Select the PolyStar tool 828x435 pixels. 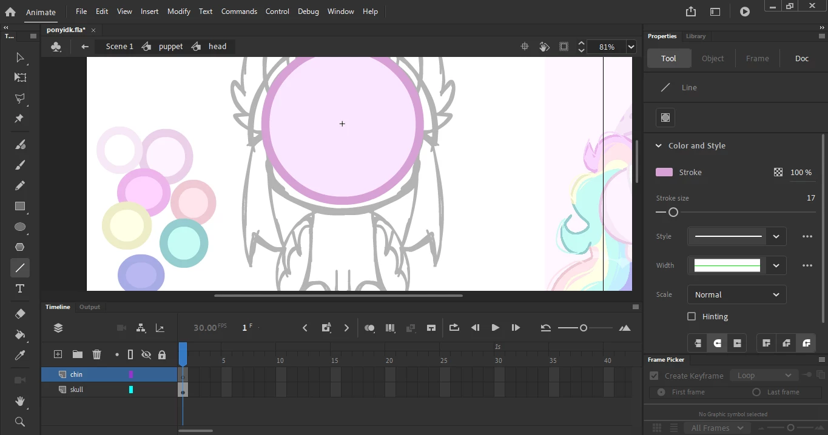click(20, 247)
